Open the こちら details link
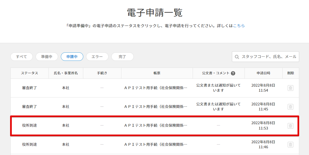Viewport: 309px width, 155px height. click(239, 26)
